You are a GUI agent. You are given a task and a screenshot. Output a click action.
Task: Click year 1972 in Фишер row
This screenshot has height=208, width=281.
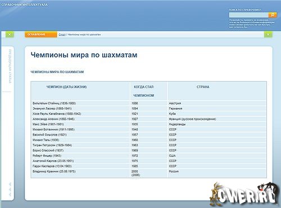[x=135, y=156]
